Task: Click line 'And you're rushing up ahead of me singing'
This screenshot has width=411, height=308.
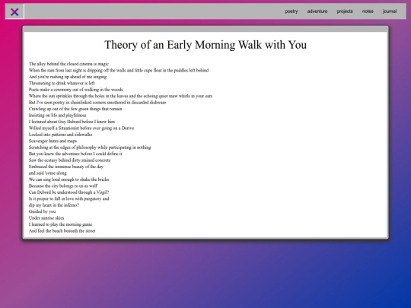Action: click(x=68, y=77)
